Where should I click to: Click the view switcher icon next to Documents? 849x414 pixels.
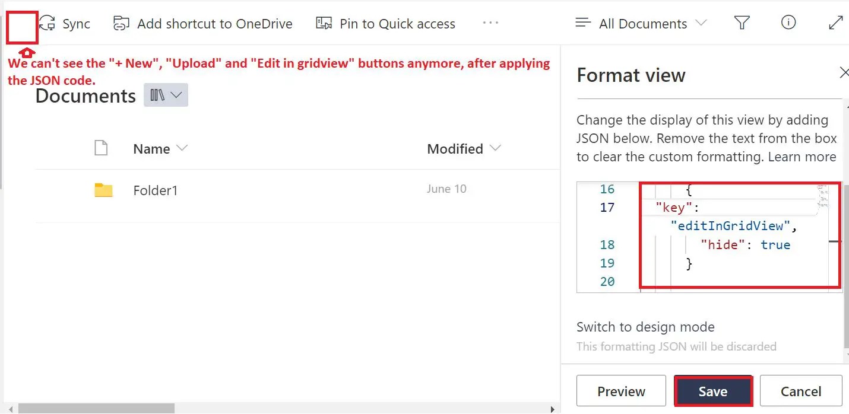pos(166,95)
